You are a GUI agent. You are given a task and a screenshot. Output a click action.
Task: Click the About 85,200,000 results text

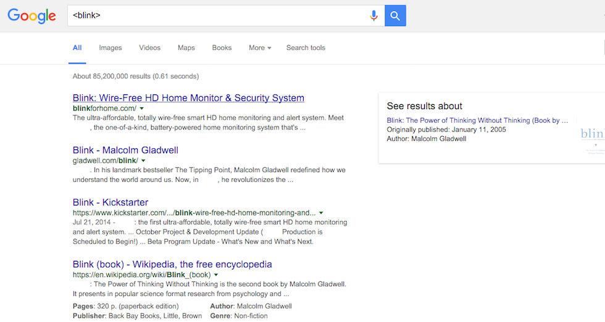tap(136, 76)
